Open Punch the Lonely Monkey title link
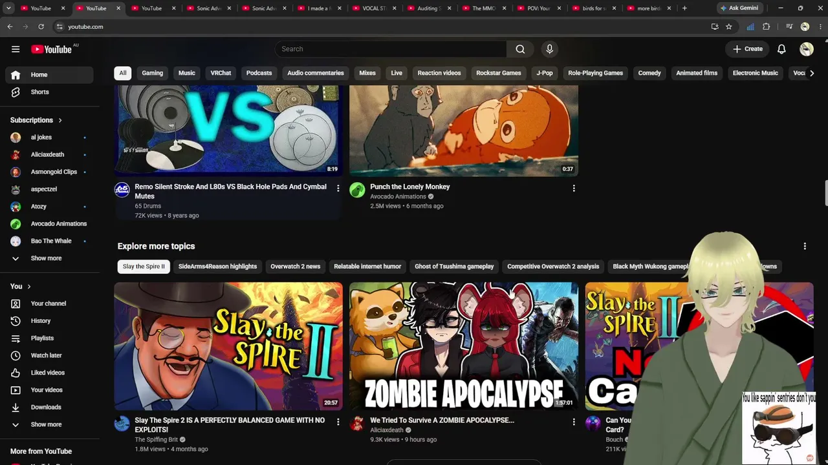The height and width of the screenshot is (465, 828). [410, 187]
